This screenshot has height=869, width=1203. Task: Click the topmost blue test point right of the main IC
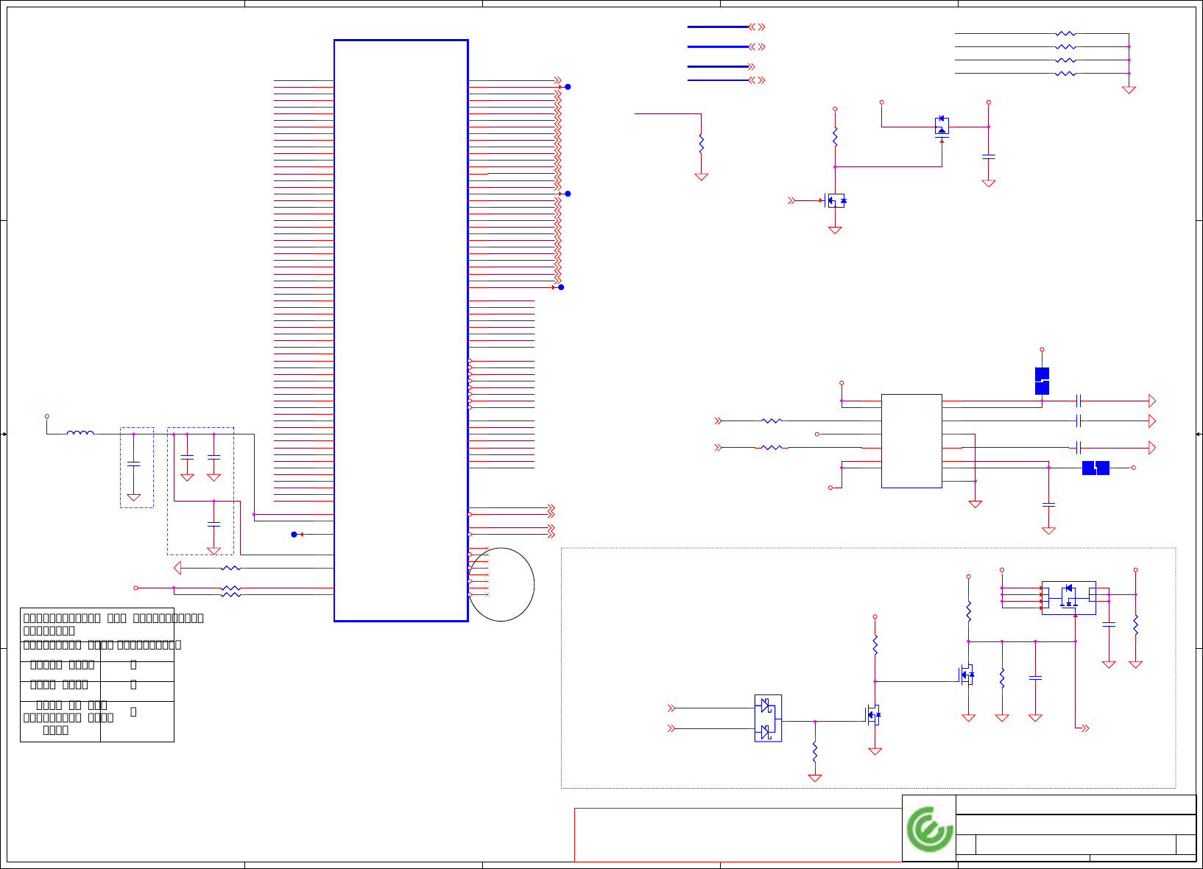pyautogui.click(x=568, y=87)
